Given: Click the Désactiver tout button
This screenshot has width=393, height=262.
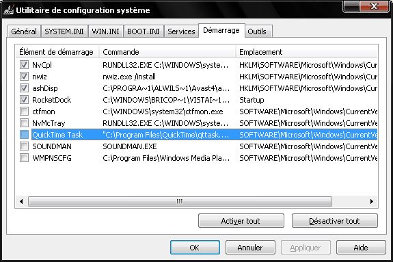Looking at the screenshot, I should [x=335, y=221].
